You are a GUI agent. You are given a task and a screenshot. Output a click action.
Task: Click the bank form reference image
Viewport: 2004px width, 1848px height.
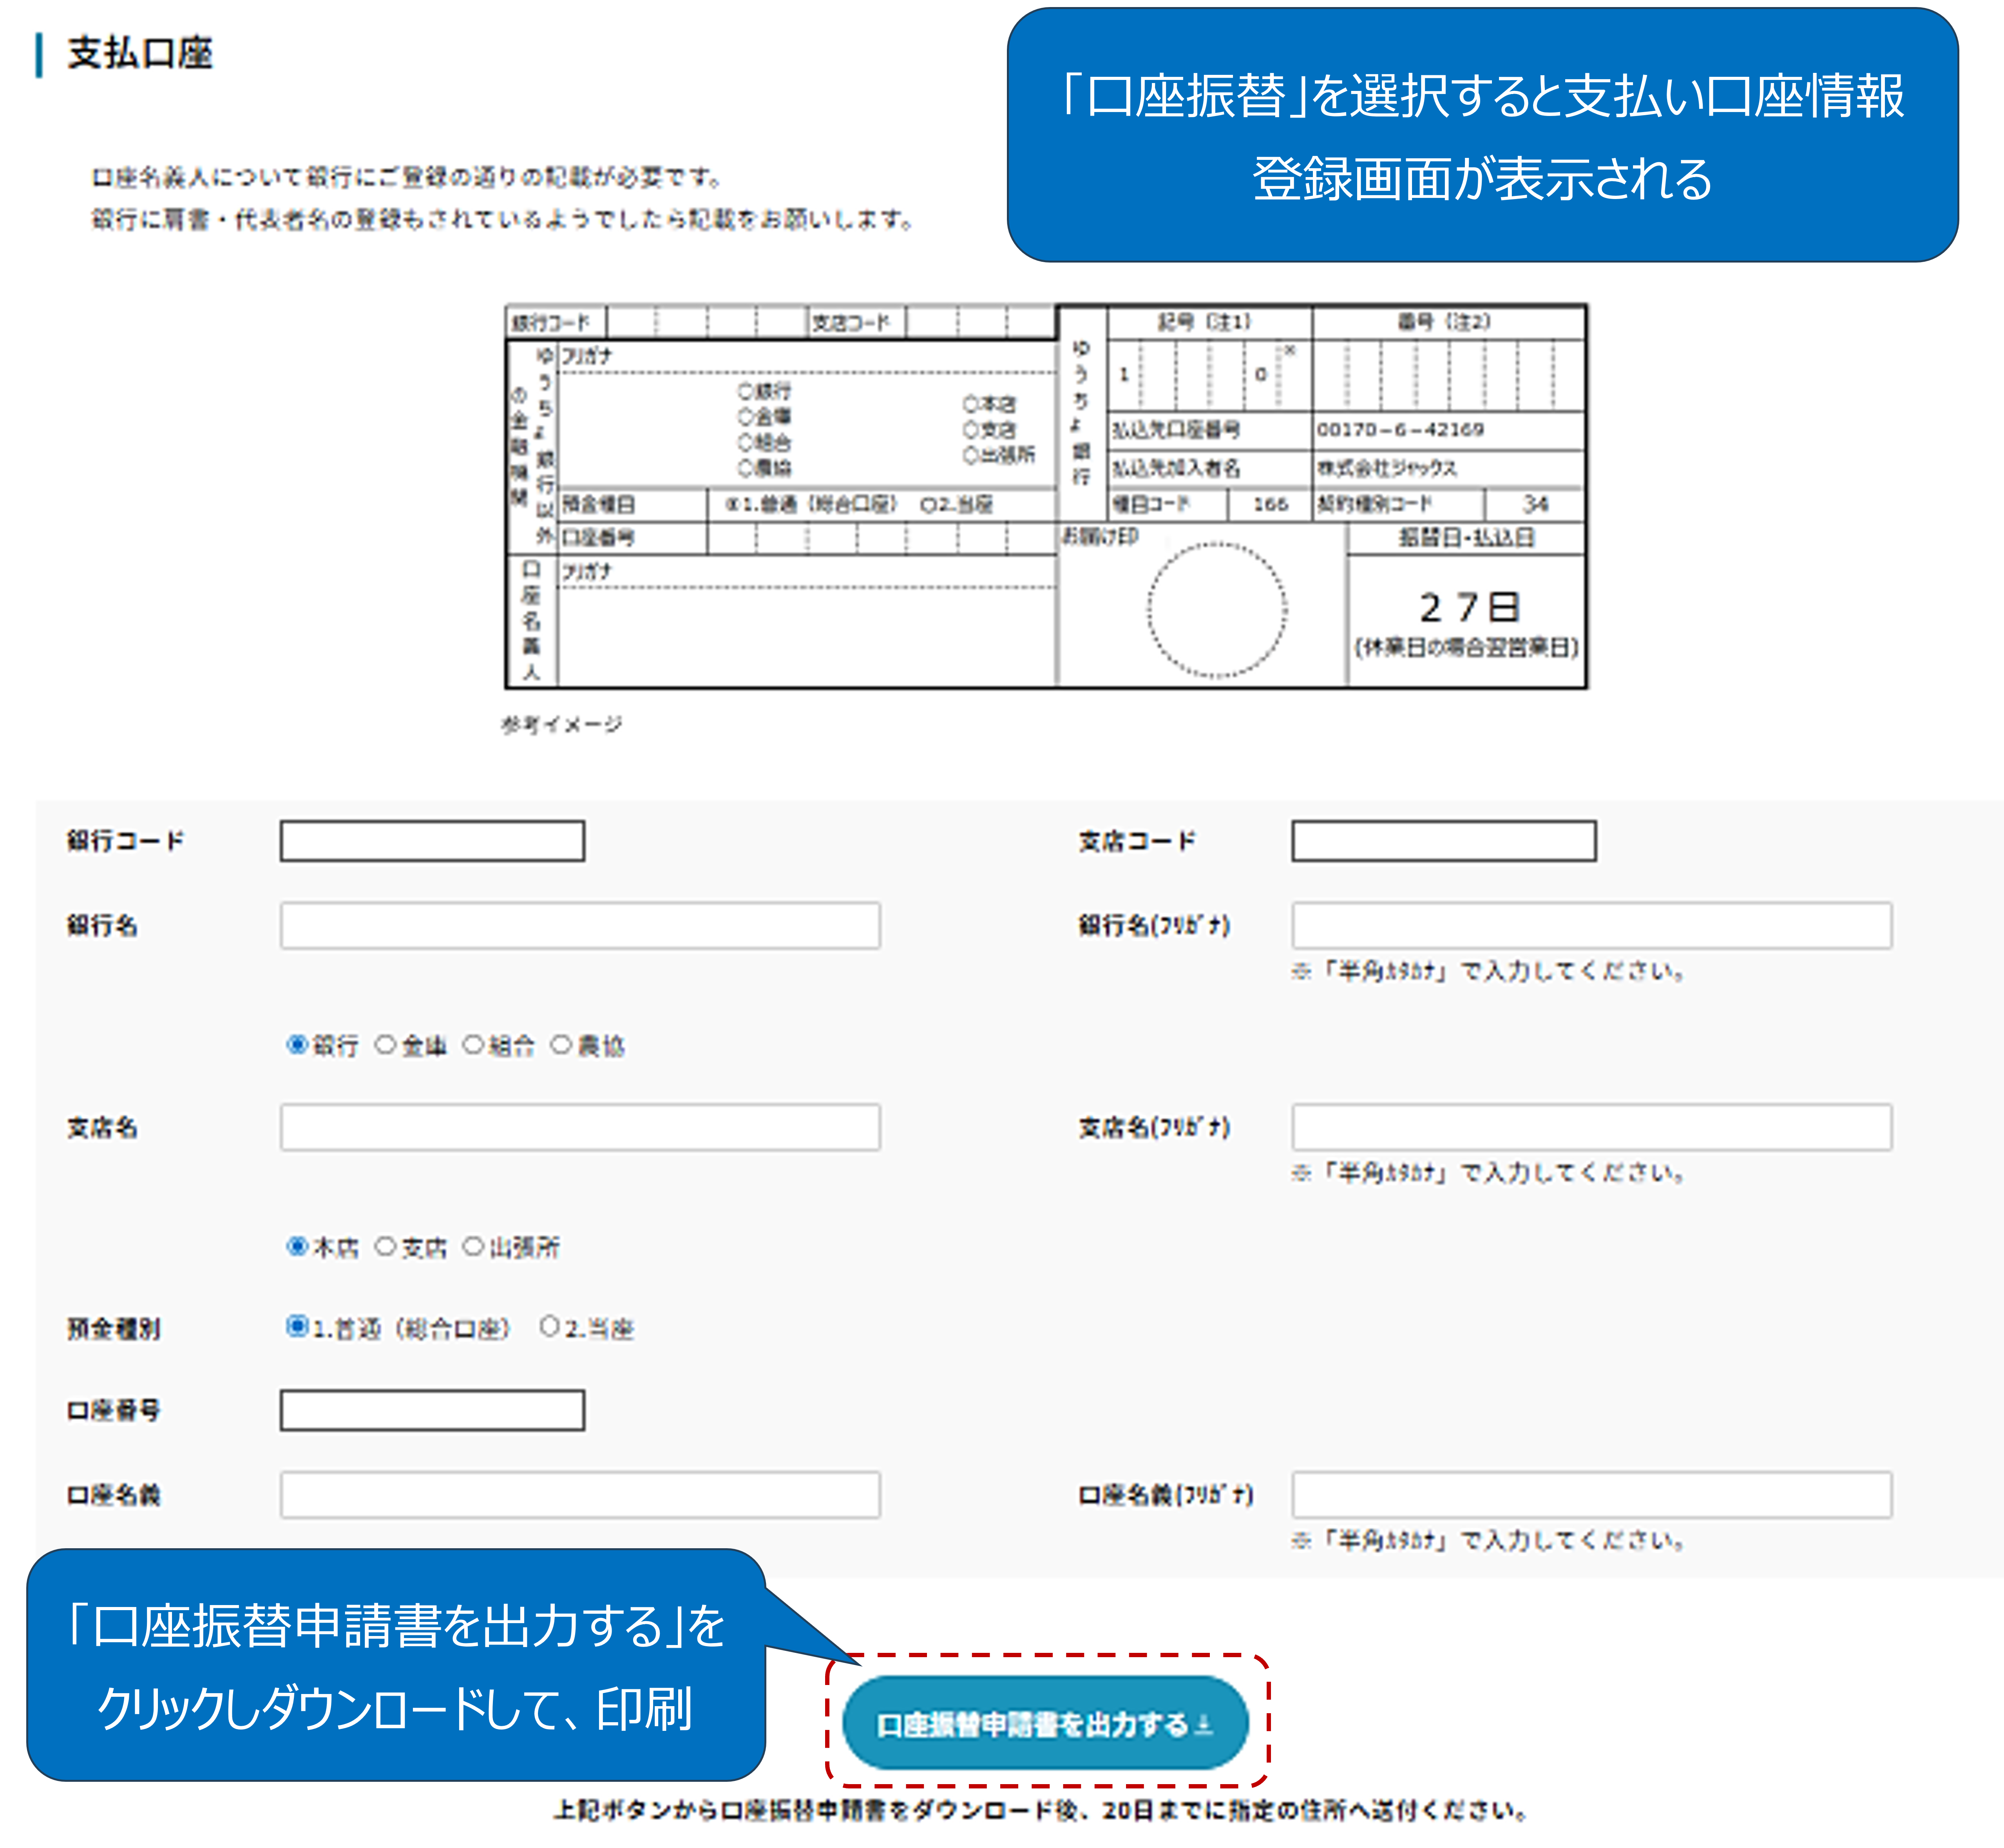pos(1045,497)
